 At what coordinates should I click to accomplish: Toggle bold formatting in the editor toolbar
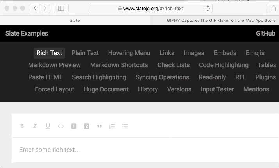coord(22,126)
